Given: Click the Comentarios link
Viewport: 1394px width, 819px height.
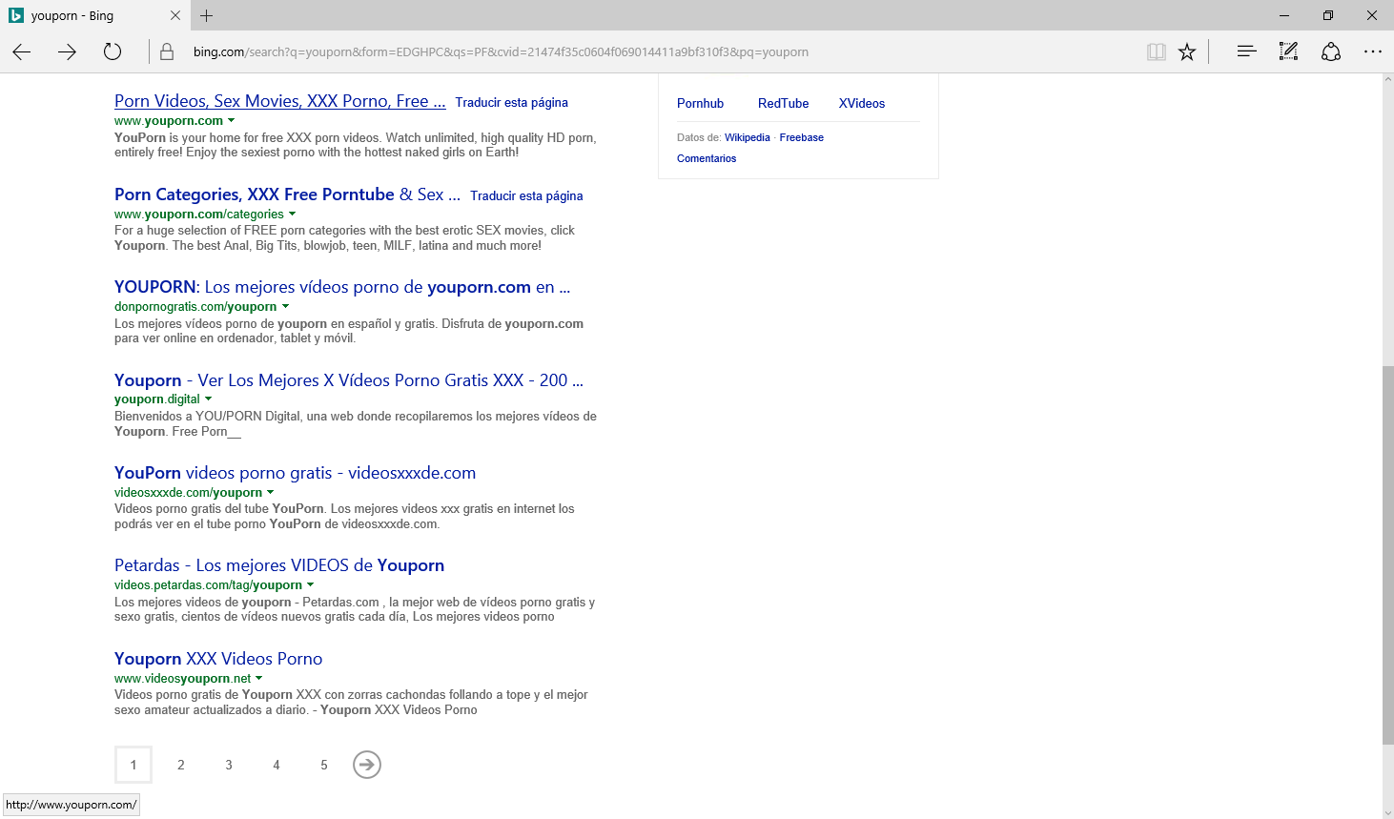Looking at the screenshot, I should [x=707, y=158].
